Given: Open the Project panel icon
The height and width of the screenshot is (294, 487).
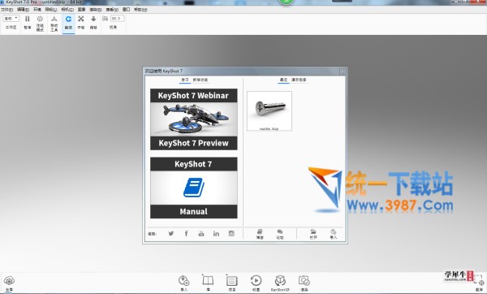Looking at the screenshot, I should [x=231, y=283].
